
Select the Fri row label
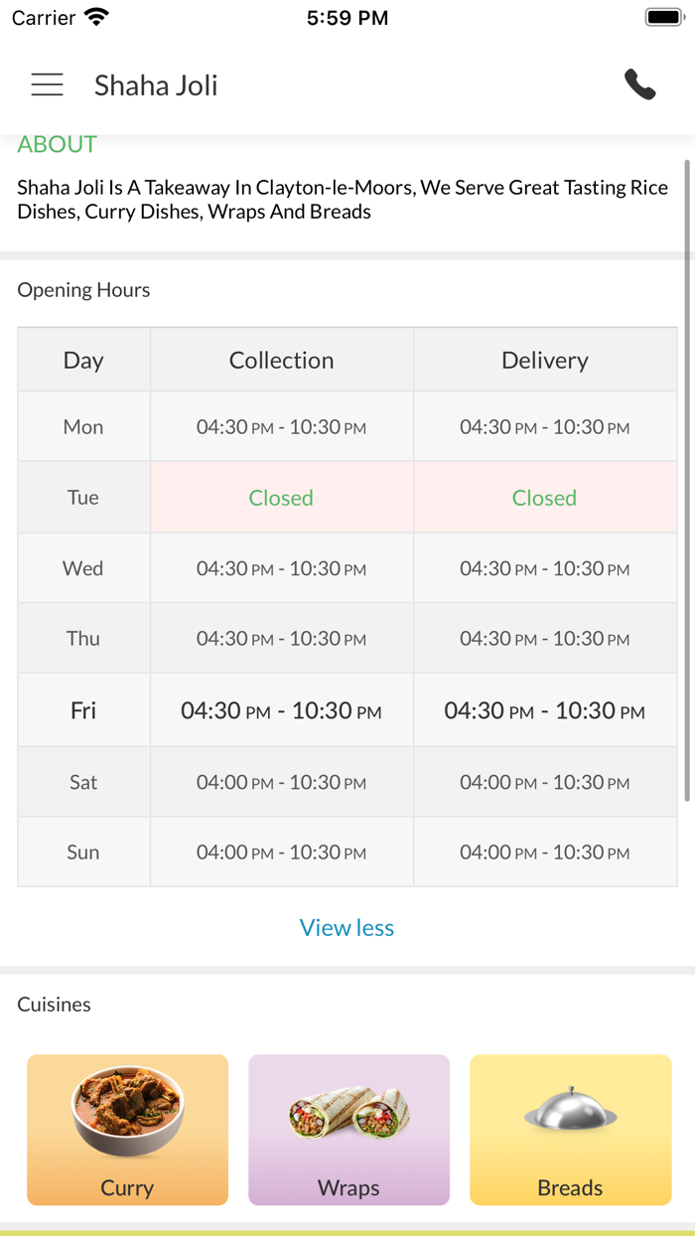83,710
